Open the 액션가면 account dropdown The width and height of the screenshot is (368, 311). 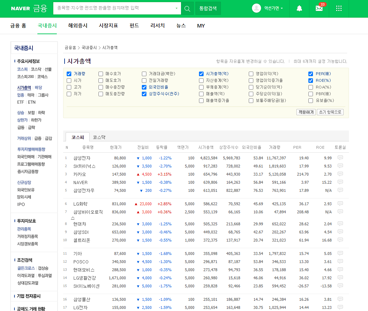(x=273, y=8)
